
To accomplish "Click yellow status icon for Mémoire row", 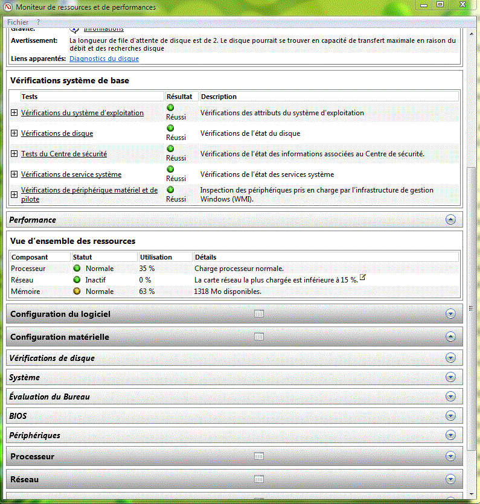I will pyautogui.click(x=77, y=291).
